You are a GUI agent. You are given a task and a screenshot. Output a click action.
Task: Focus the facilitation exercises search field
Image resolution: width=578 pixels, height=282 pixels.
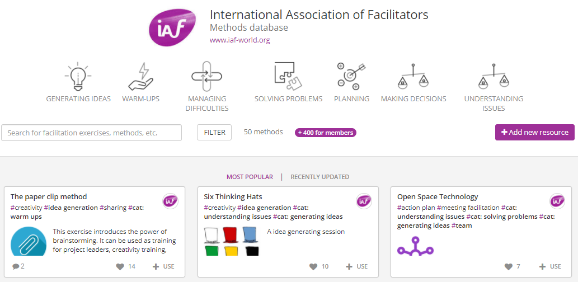(x=91, y=133)
